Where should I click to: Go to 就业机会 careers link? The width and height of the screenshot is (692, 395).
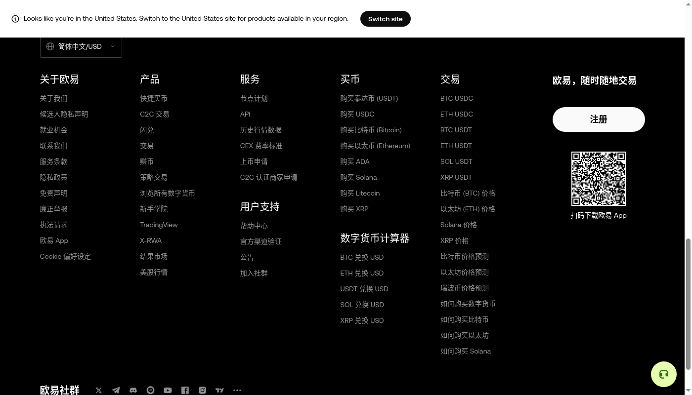[54, 130]
